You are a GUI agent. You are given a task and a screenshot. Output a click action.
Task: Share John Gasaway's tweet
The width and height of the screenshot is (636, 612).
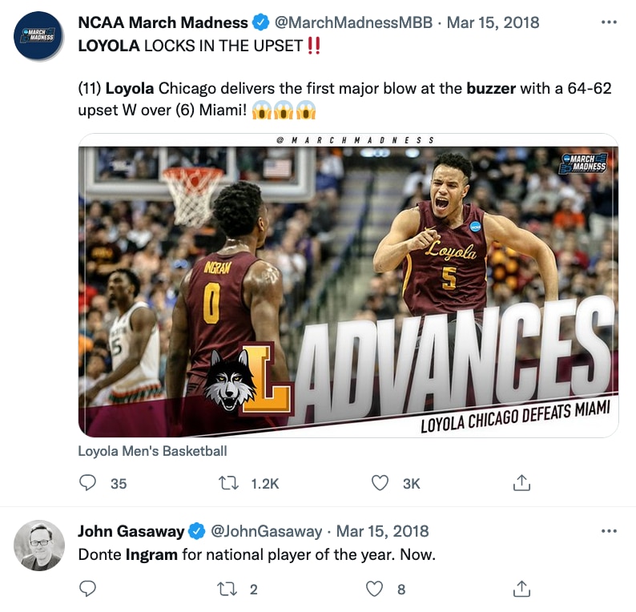[521, 589]
